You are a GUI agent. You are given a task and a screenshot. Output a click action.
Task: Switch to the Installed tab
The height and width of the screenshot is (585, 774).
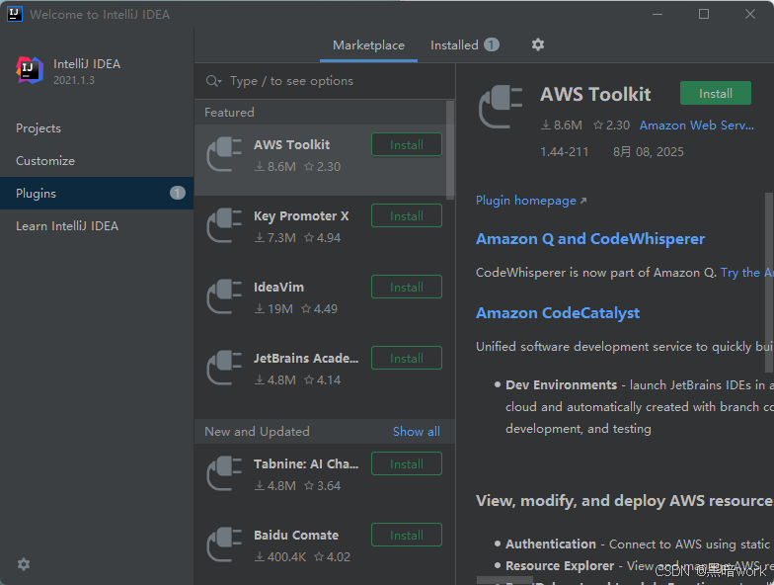464,45
